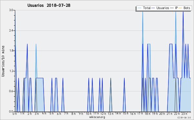Viewport: 194px width, 120px height.
Task: Click the 10 h x-axis label
Action: (x=89, y=114)
